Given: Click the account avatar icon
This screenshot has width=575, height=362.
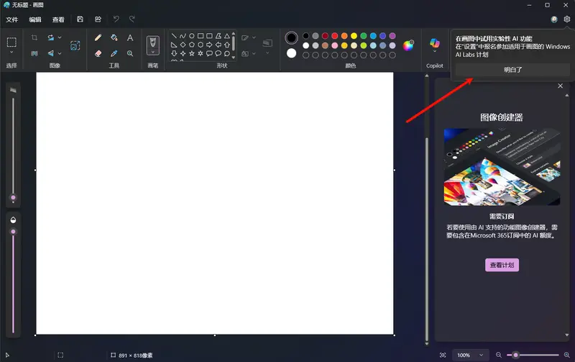Looking at the screenshot, I should (x=554, y=19).
